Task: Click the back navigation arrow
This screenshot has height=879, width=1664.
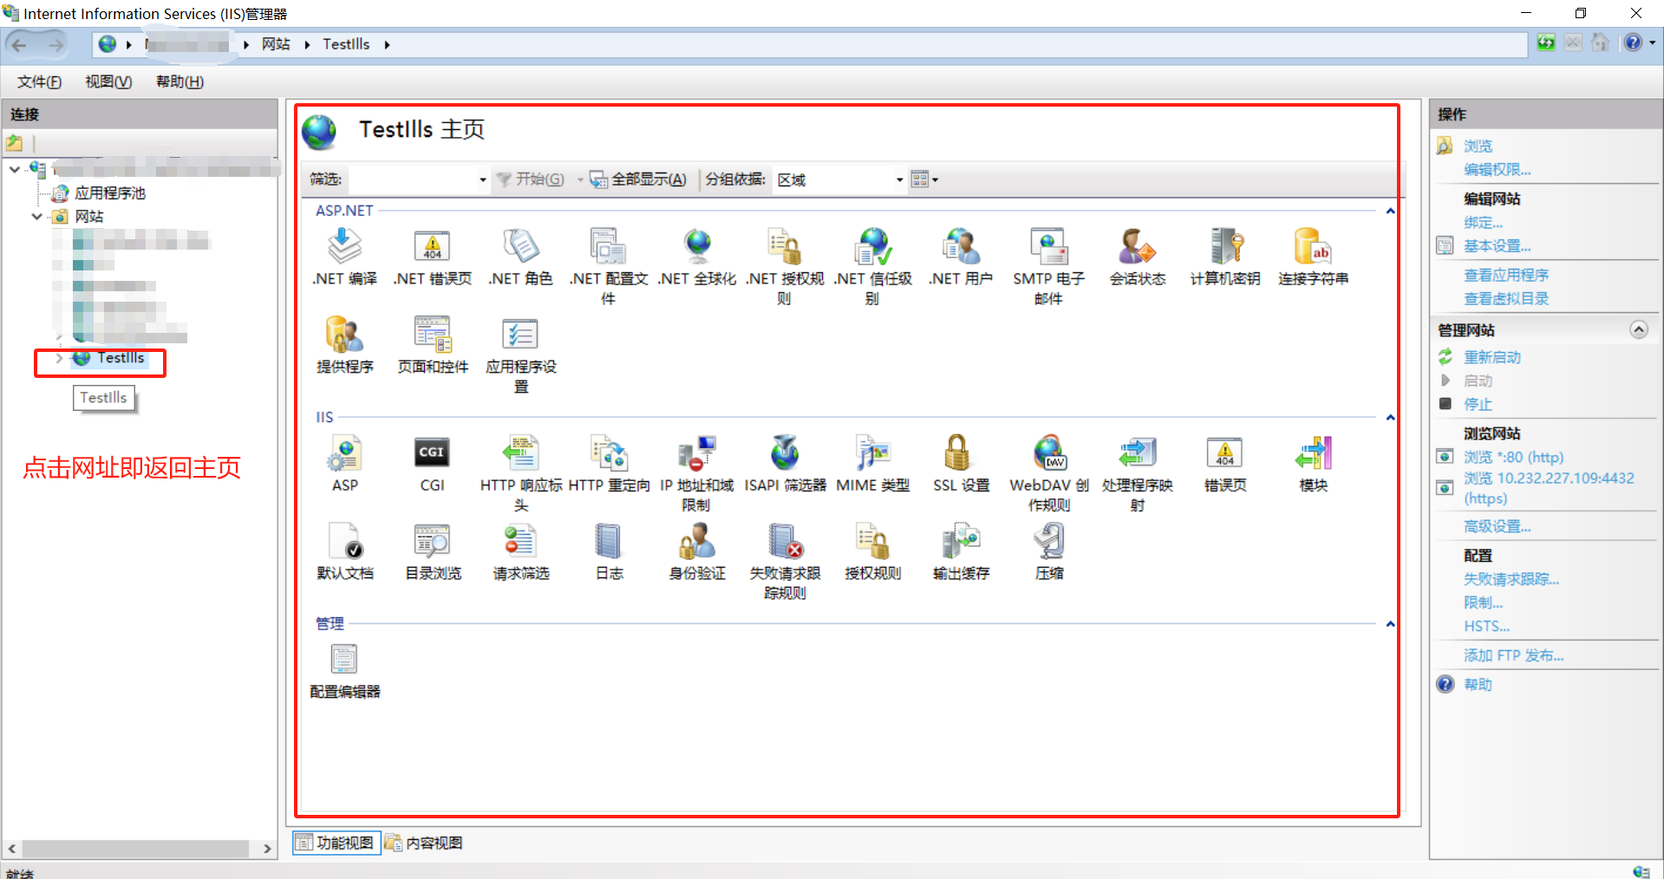Action: tap(20, 44)
